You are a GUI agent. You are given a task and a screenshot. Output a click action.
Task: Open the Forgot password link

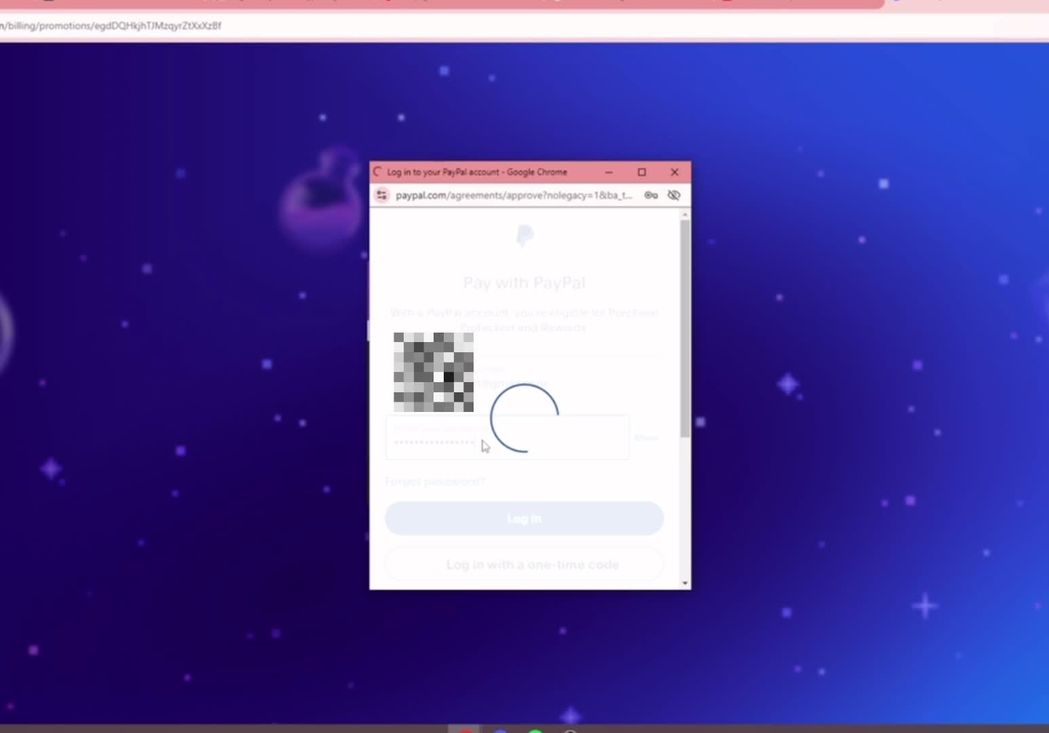point(435,481)
